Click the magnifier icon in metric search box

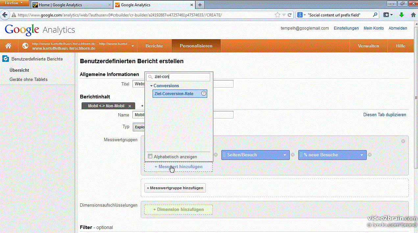tap(151, 77)
